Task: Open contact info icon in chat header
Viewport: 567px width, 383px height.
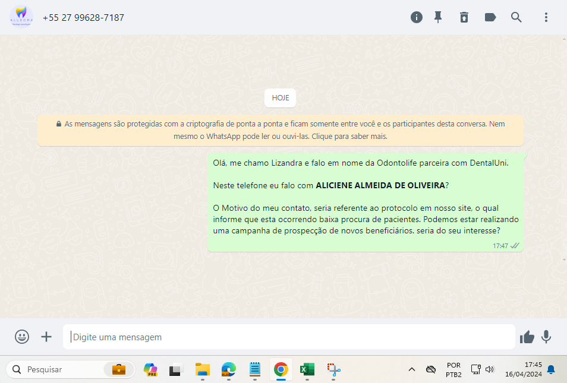Action: coord(416,17)
